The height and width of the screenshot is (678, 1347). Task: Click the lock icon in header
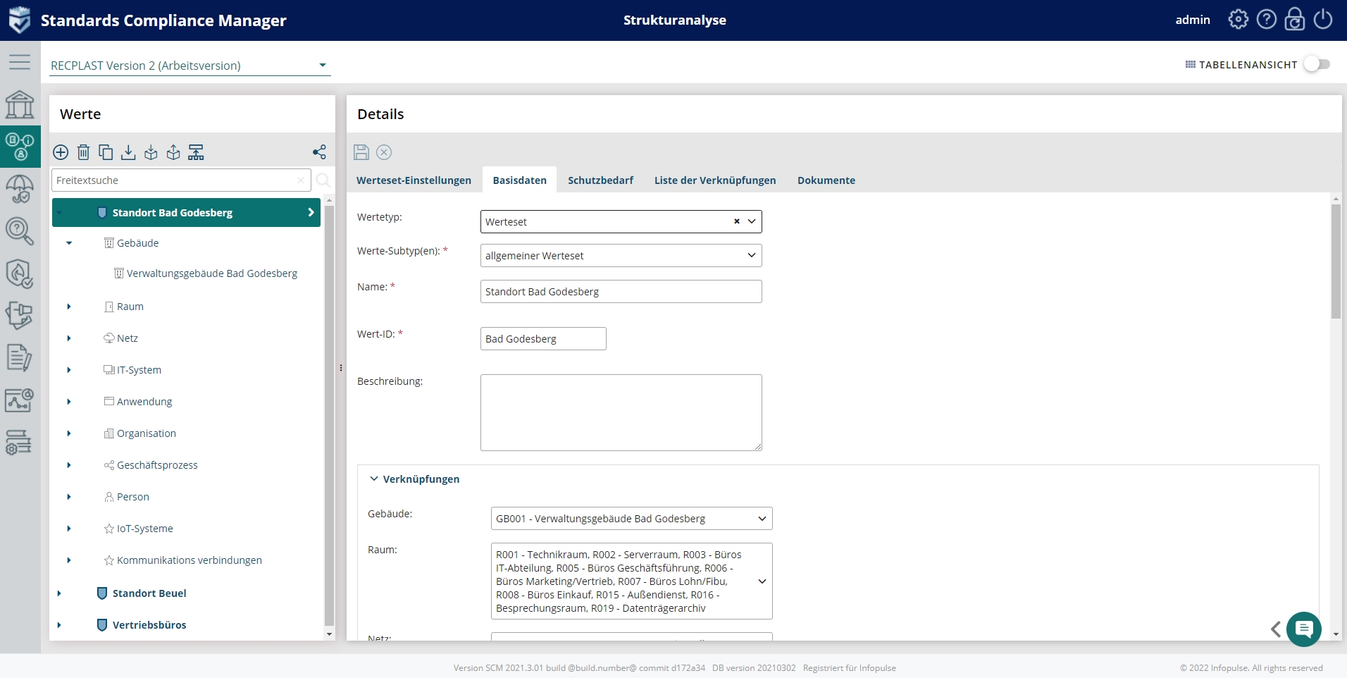click(x=1295, y=20)
